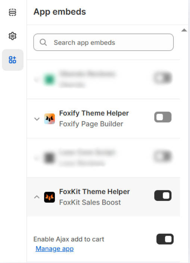Click the FoxKit Theme Helper title
This screenshot has width=190, height=263.
point(94,192)
